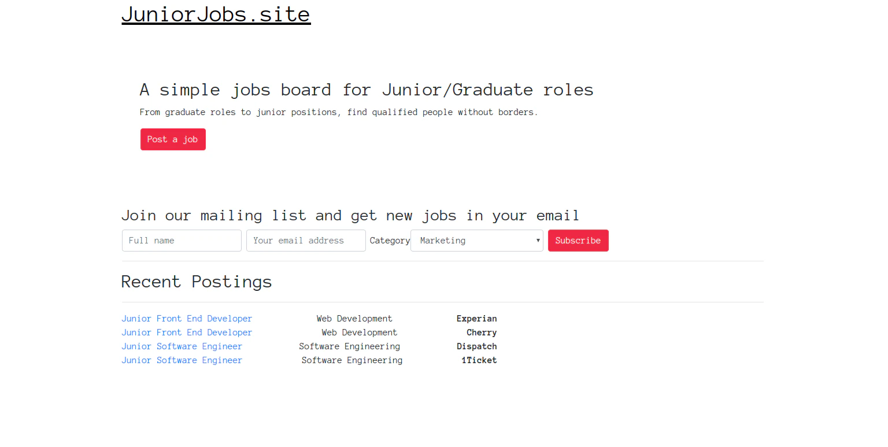Open the Junior Front End Developer posting at Experian

(x=186, y=318)
